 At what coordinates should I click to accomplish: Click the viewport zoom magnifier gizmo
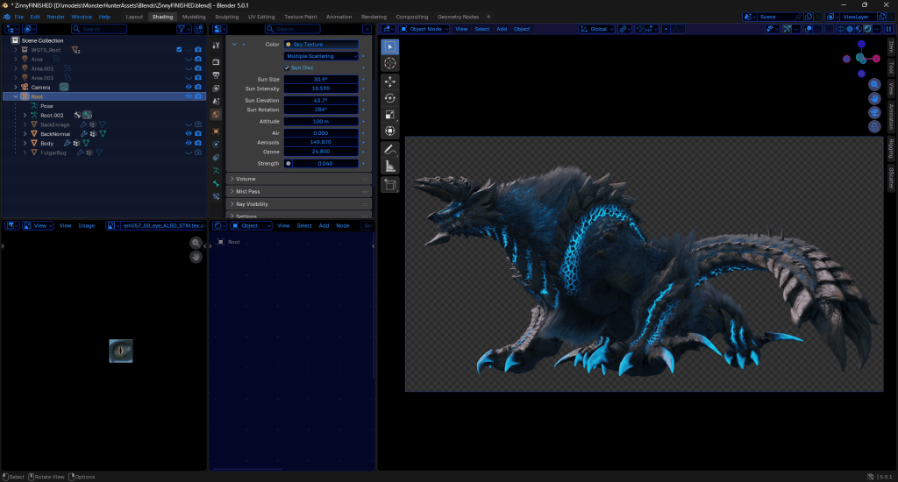pyautogui.click(x=874, y=85)
